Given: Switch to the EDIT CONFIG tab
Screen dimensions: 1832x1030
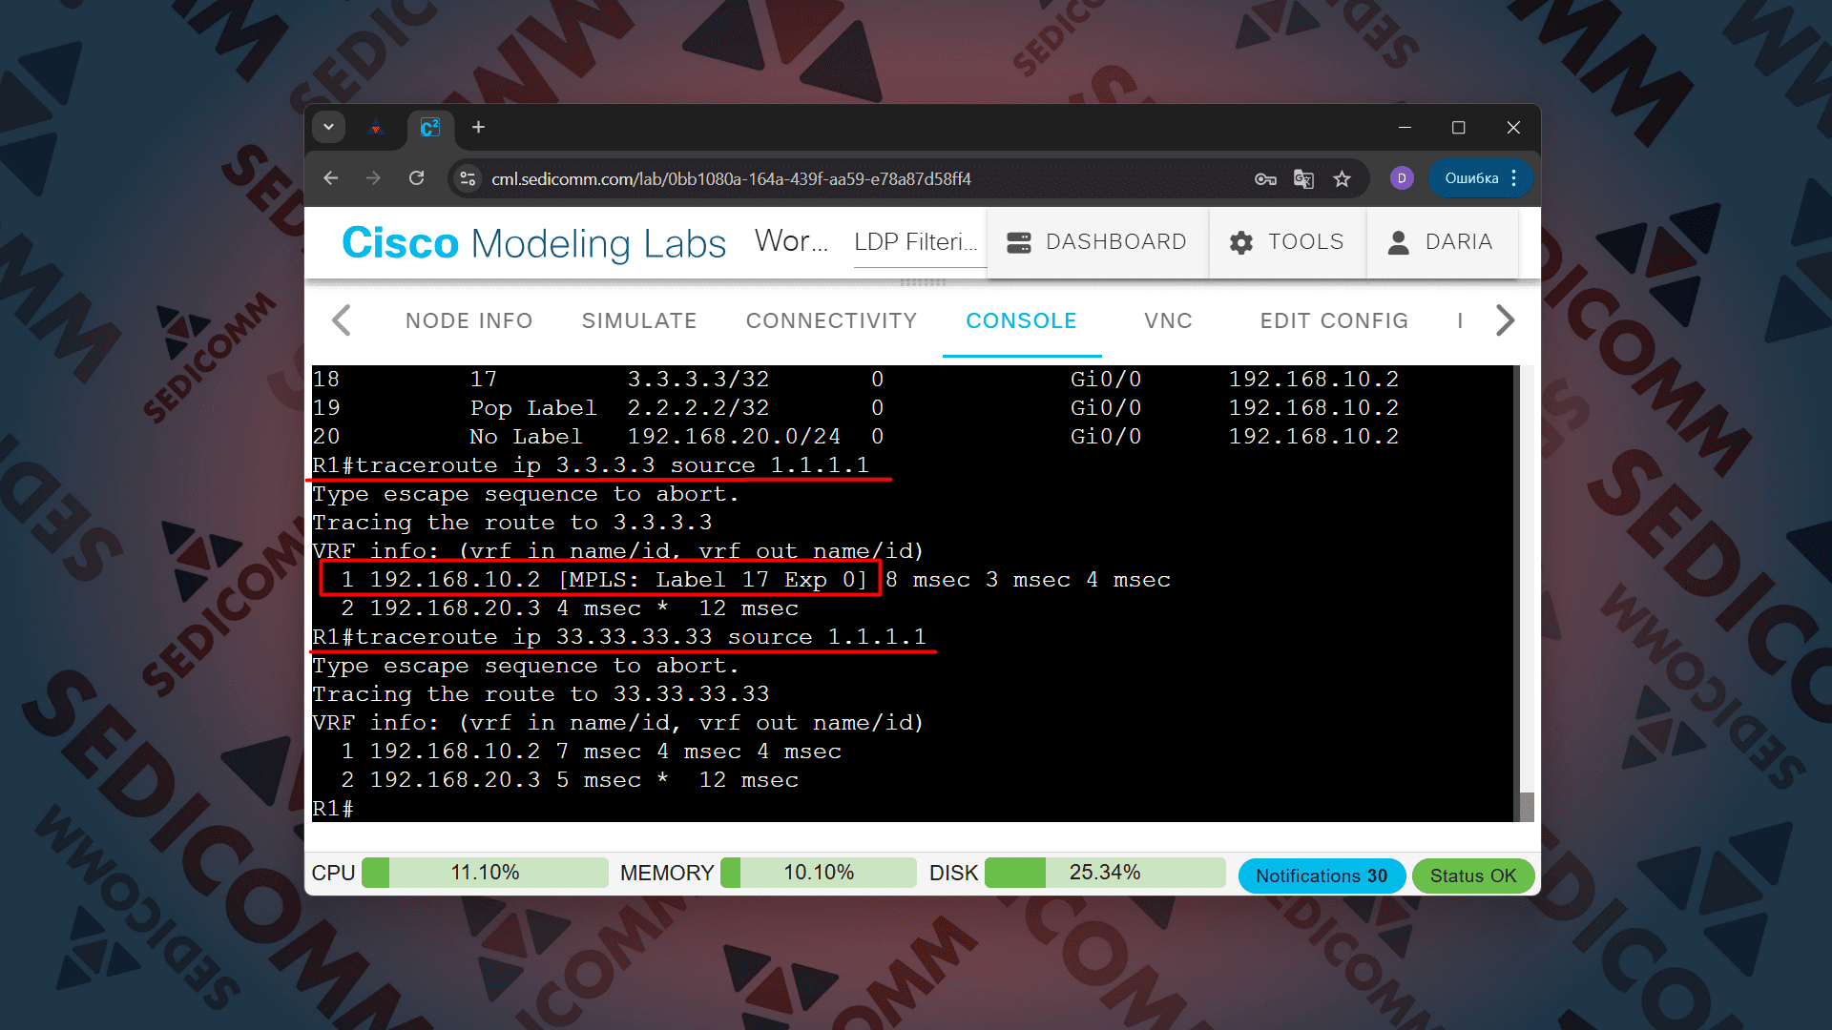Looking at the screenshot, I should coord(1334,320).
